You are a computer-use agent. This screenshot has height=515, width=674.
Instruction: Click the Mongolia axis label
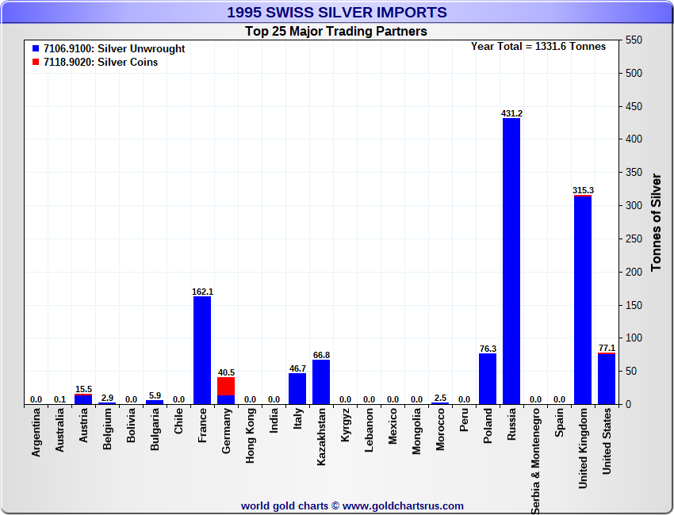coord(416,431)
